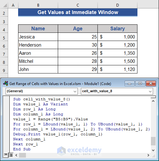Click the 'Next column_1' code line

pyautogui.click(x=29, y=139)
